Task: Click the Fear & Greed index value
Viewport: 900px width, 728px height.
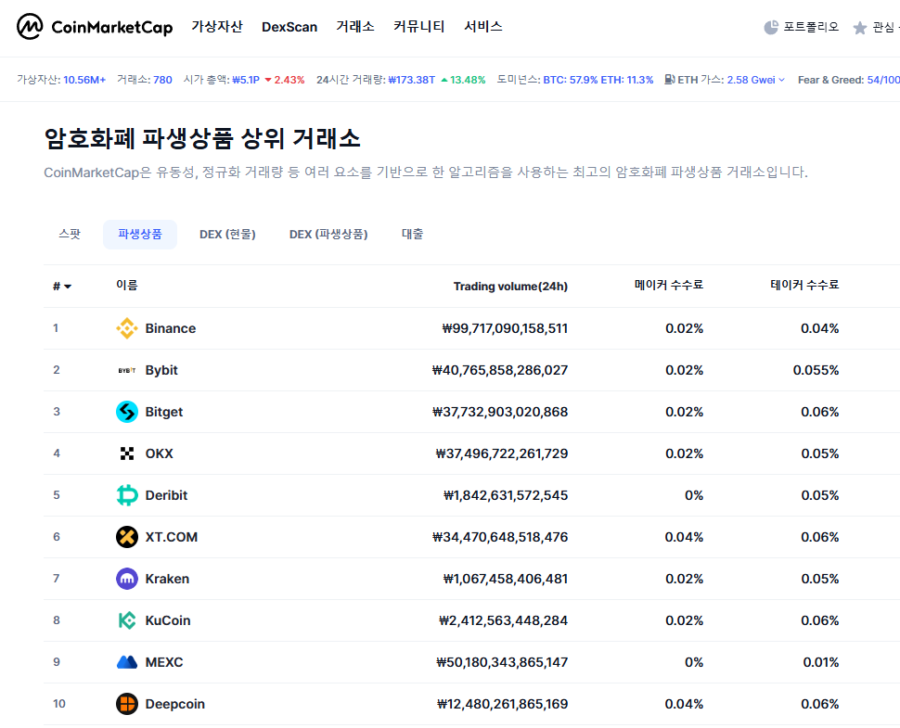Action: 883,80
